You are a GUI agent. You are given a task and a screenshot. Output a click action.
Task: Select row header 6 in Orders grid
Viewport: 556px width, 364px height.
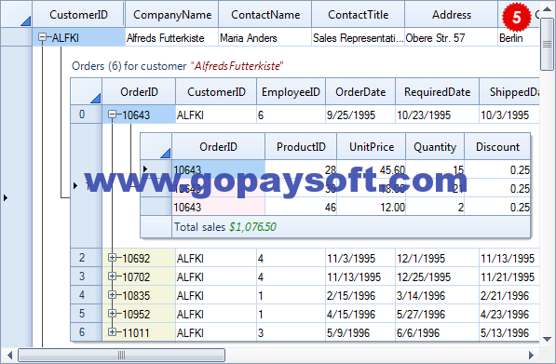tap(87, 331)
